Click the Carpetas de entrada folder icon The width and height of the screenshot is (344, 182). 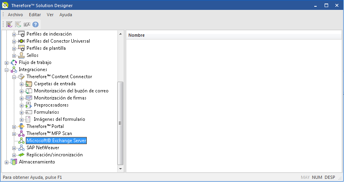click(29, 84)
